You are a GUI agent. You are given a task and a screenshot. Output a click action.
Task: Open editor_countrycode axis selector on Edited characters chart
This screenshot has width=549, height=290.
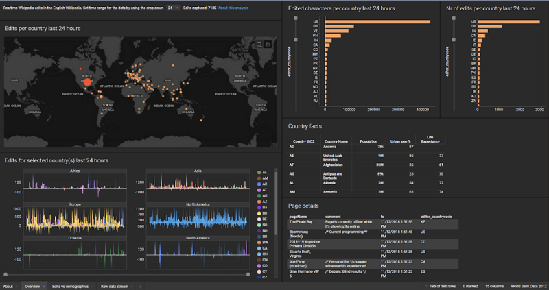pos(289,61)
